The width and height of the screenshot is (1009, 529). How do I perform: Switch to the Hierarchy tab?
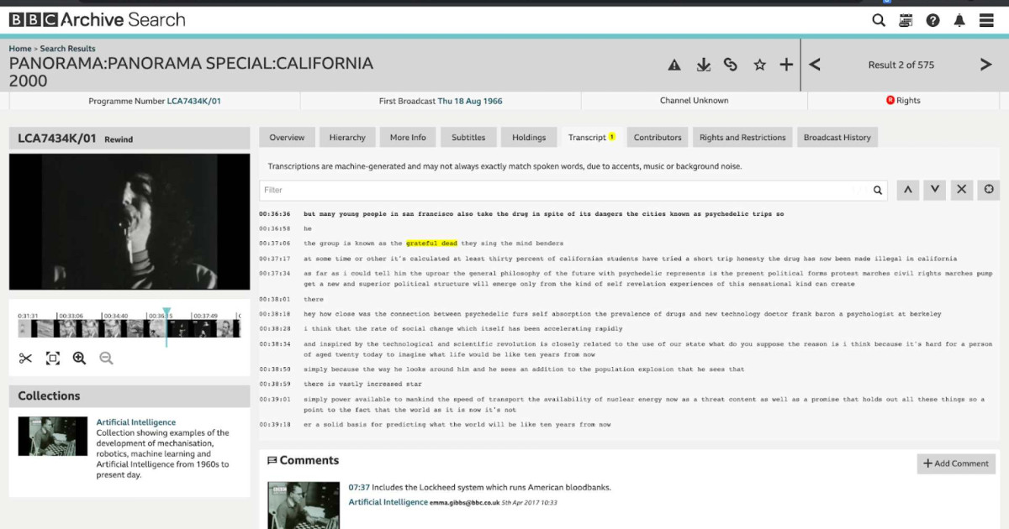point(347,138)
